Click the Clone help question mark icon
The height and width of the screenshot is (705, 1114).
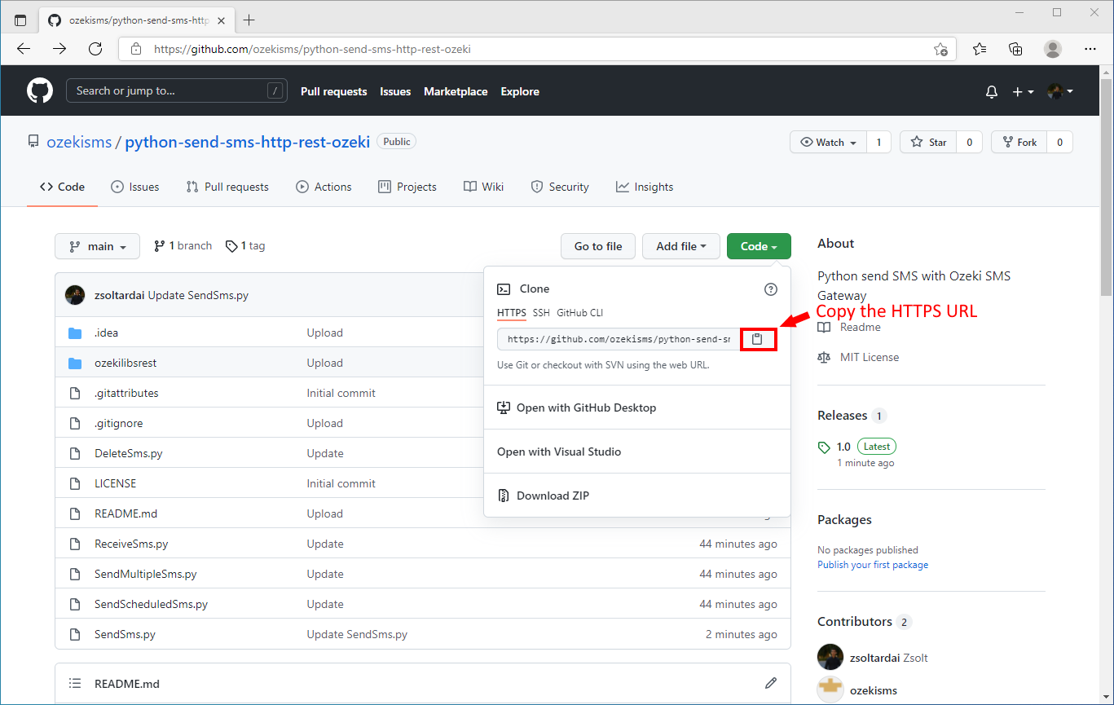click(770, 289)
